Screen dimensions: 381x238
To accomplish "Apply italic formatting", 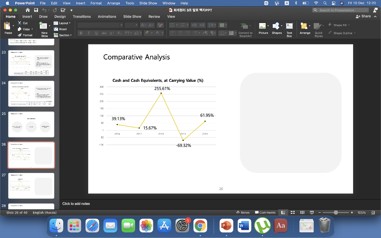I will point(89,33).
